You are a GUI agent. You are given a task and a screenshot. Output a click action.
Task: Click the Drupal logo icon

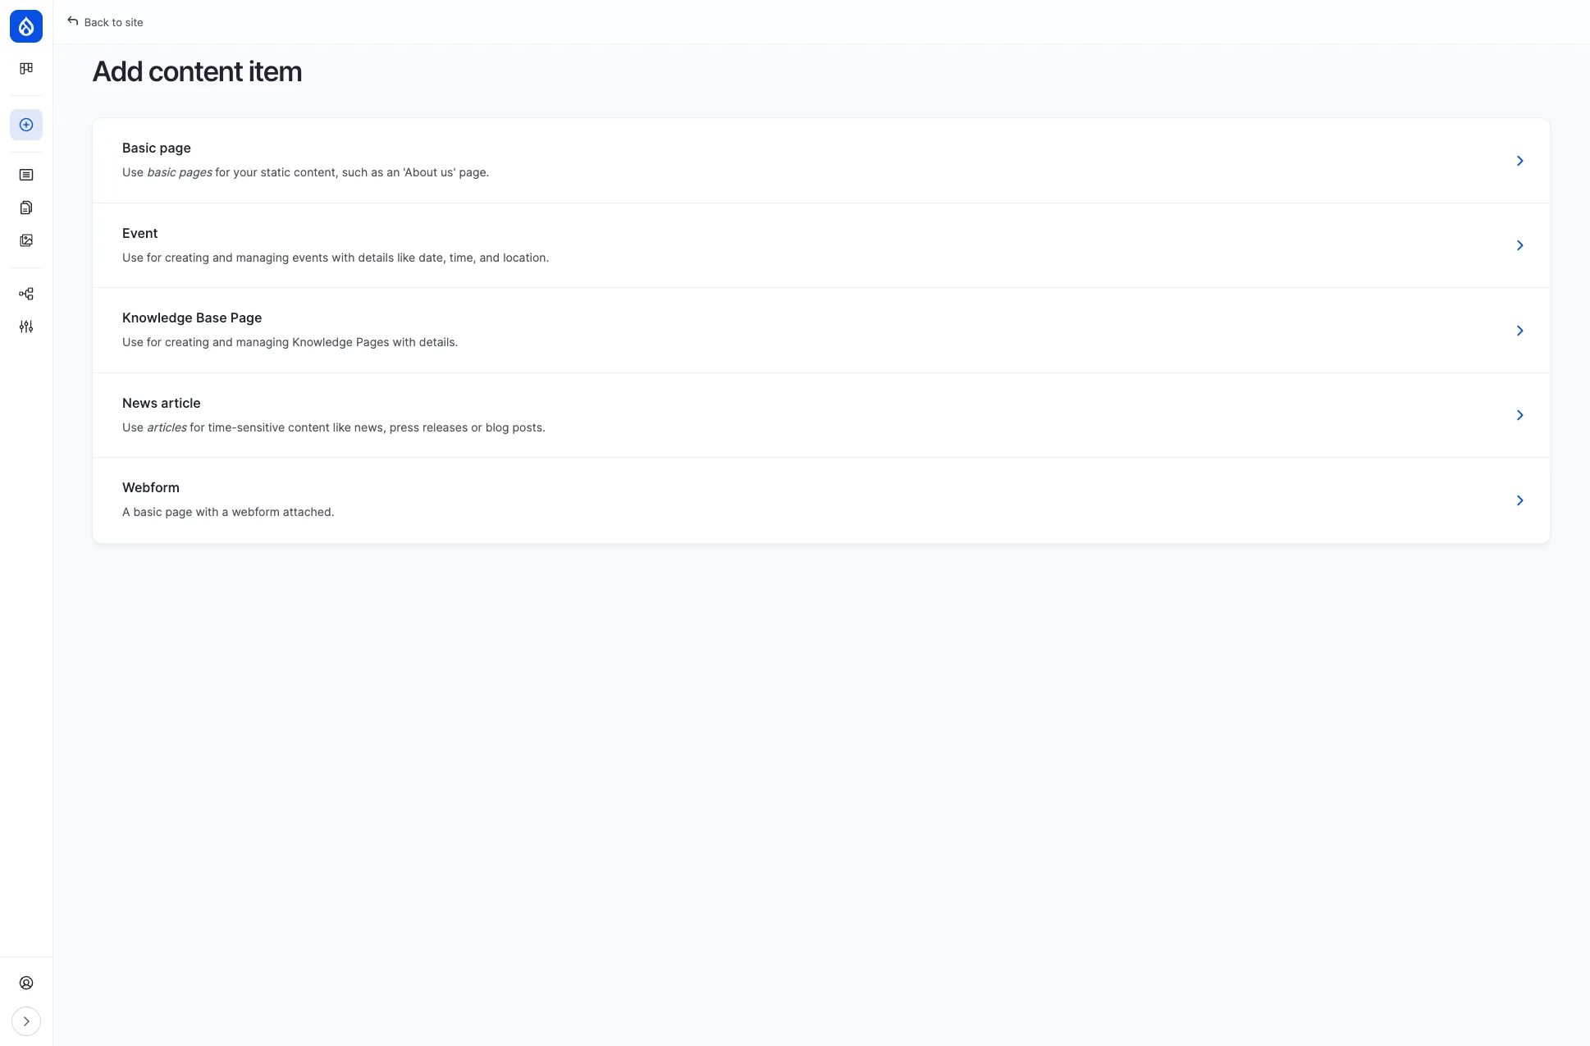[x=26, y=26]
